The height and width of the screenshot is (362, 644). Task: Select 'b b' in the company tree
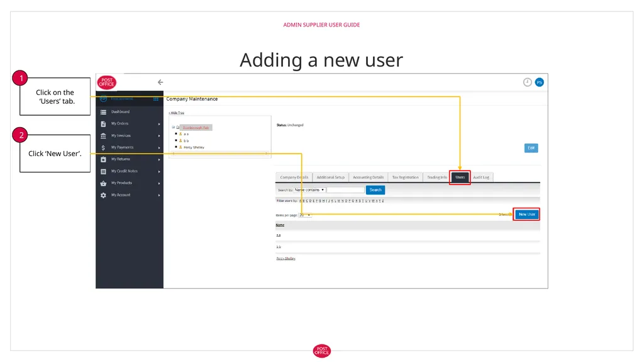[x=186, y=140]
